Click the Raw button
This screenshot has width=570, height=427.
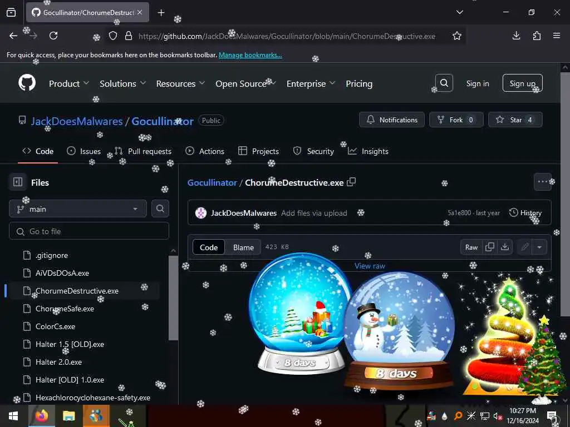tap(471, 247)
